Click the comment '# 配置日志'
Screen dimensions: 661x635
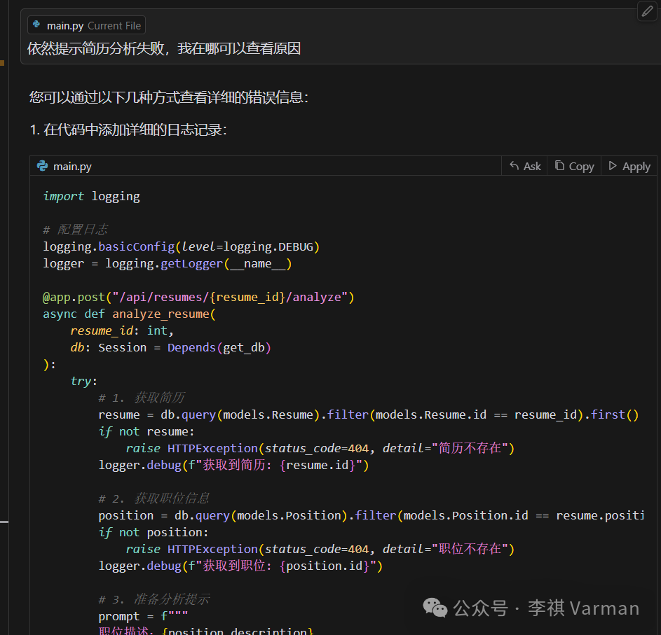76,230
